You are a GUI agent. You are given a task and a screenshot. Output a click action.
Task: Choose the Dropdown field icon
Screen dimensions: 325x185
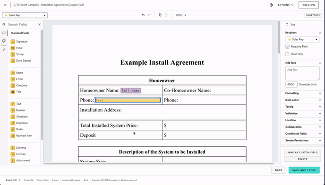[x=13, y=123]
